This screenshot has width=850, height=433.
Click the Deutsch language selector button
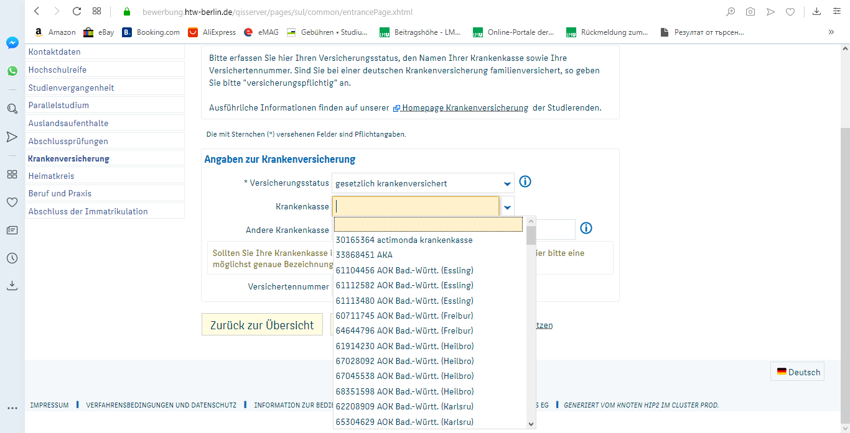798,371
